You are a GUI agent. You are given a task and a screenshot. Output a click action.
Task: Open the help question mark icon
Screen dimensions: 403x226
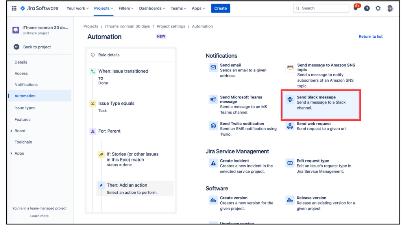click(x=367, y=8)
